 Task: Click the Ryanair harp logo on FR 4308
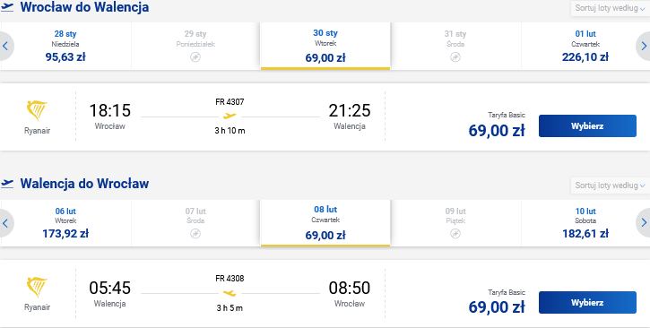click(37, 288)
